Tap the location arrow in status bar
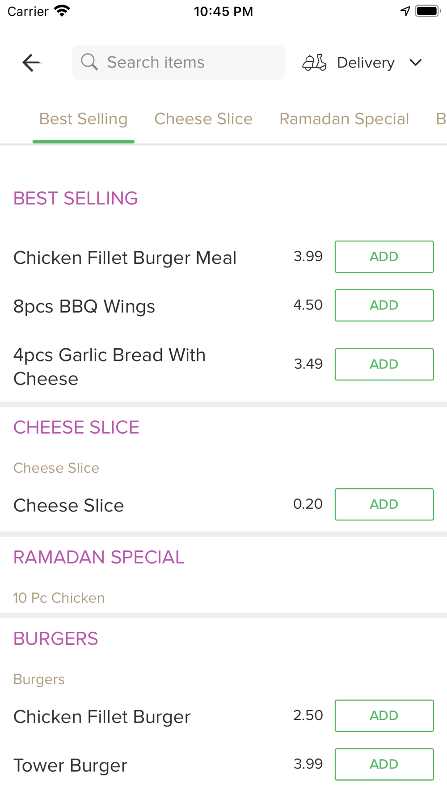The height and width of the screenshot is (795, 447). pos(405,11)
